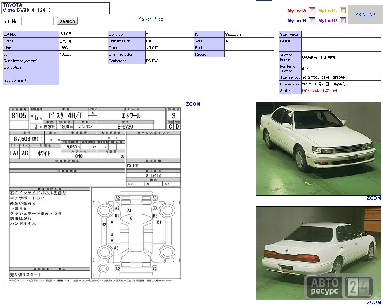Image resolution: width=383 pixels, height=308 pixels.
Task: Select the Starting day date value
Action: 324,78
